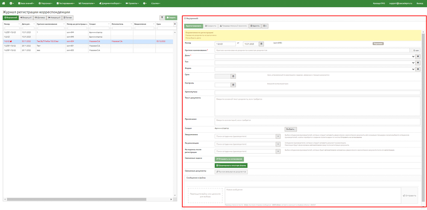Focus the Краткое наименование input field
This screenshot has width=427, height=210.
pos(312,50)
